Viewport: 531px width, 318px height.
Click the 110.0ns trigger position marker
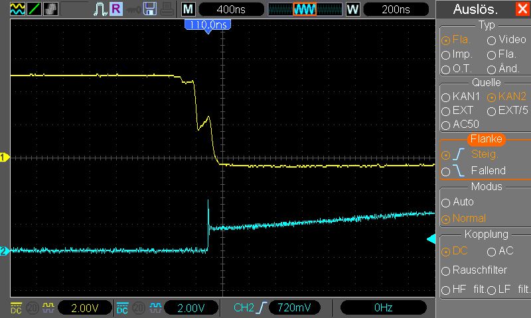(208, 26)
